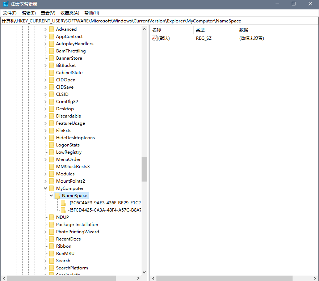This screenshot has height=281, width=319.
Task: Open the 文件(F) menu
Action: pos(10,13)
